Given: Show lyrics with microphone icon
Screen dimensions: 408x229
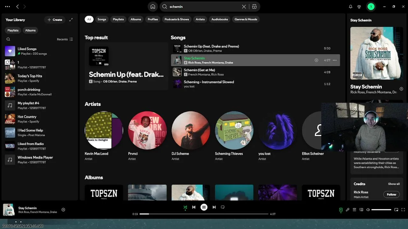Looking at the screenshot, I should pos(347,210).
